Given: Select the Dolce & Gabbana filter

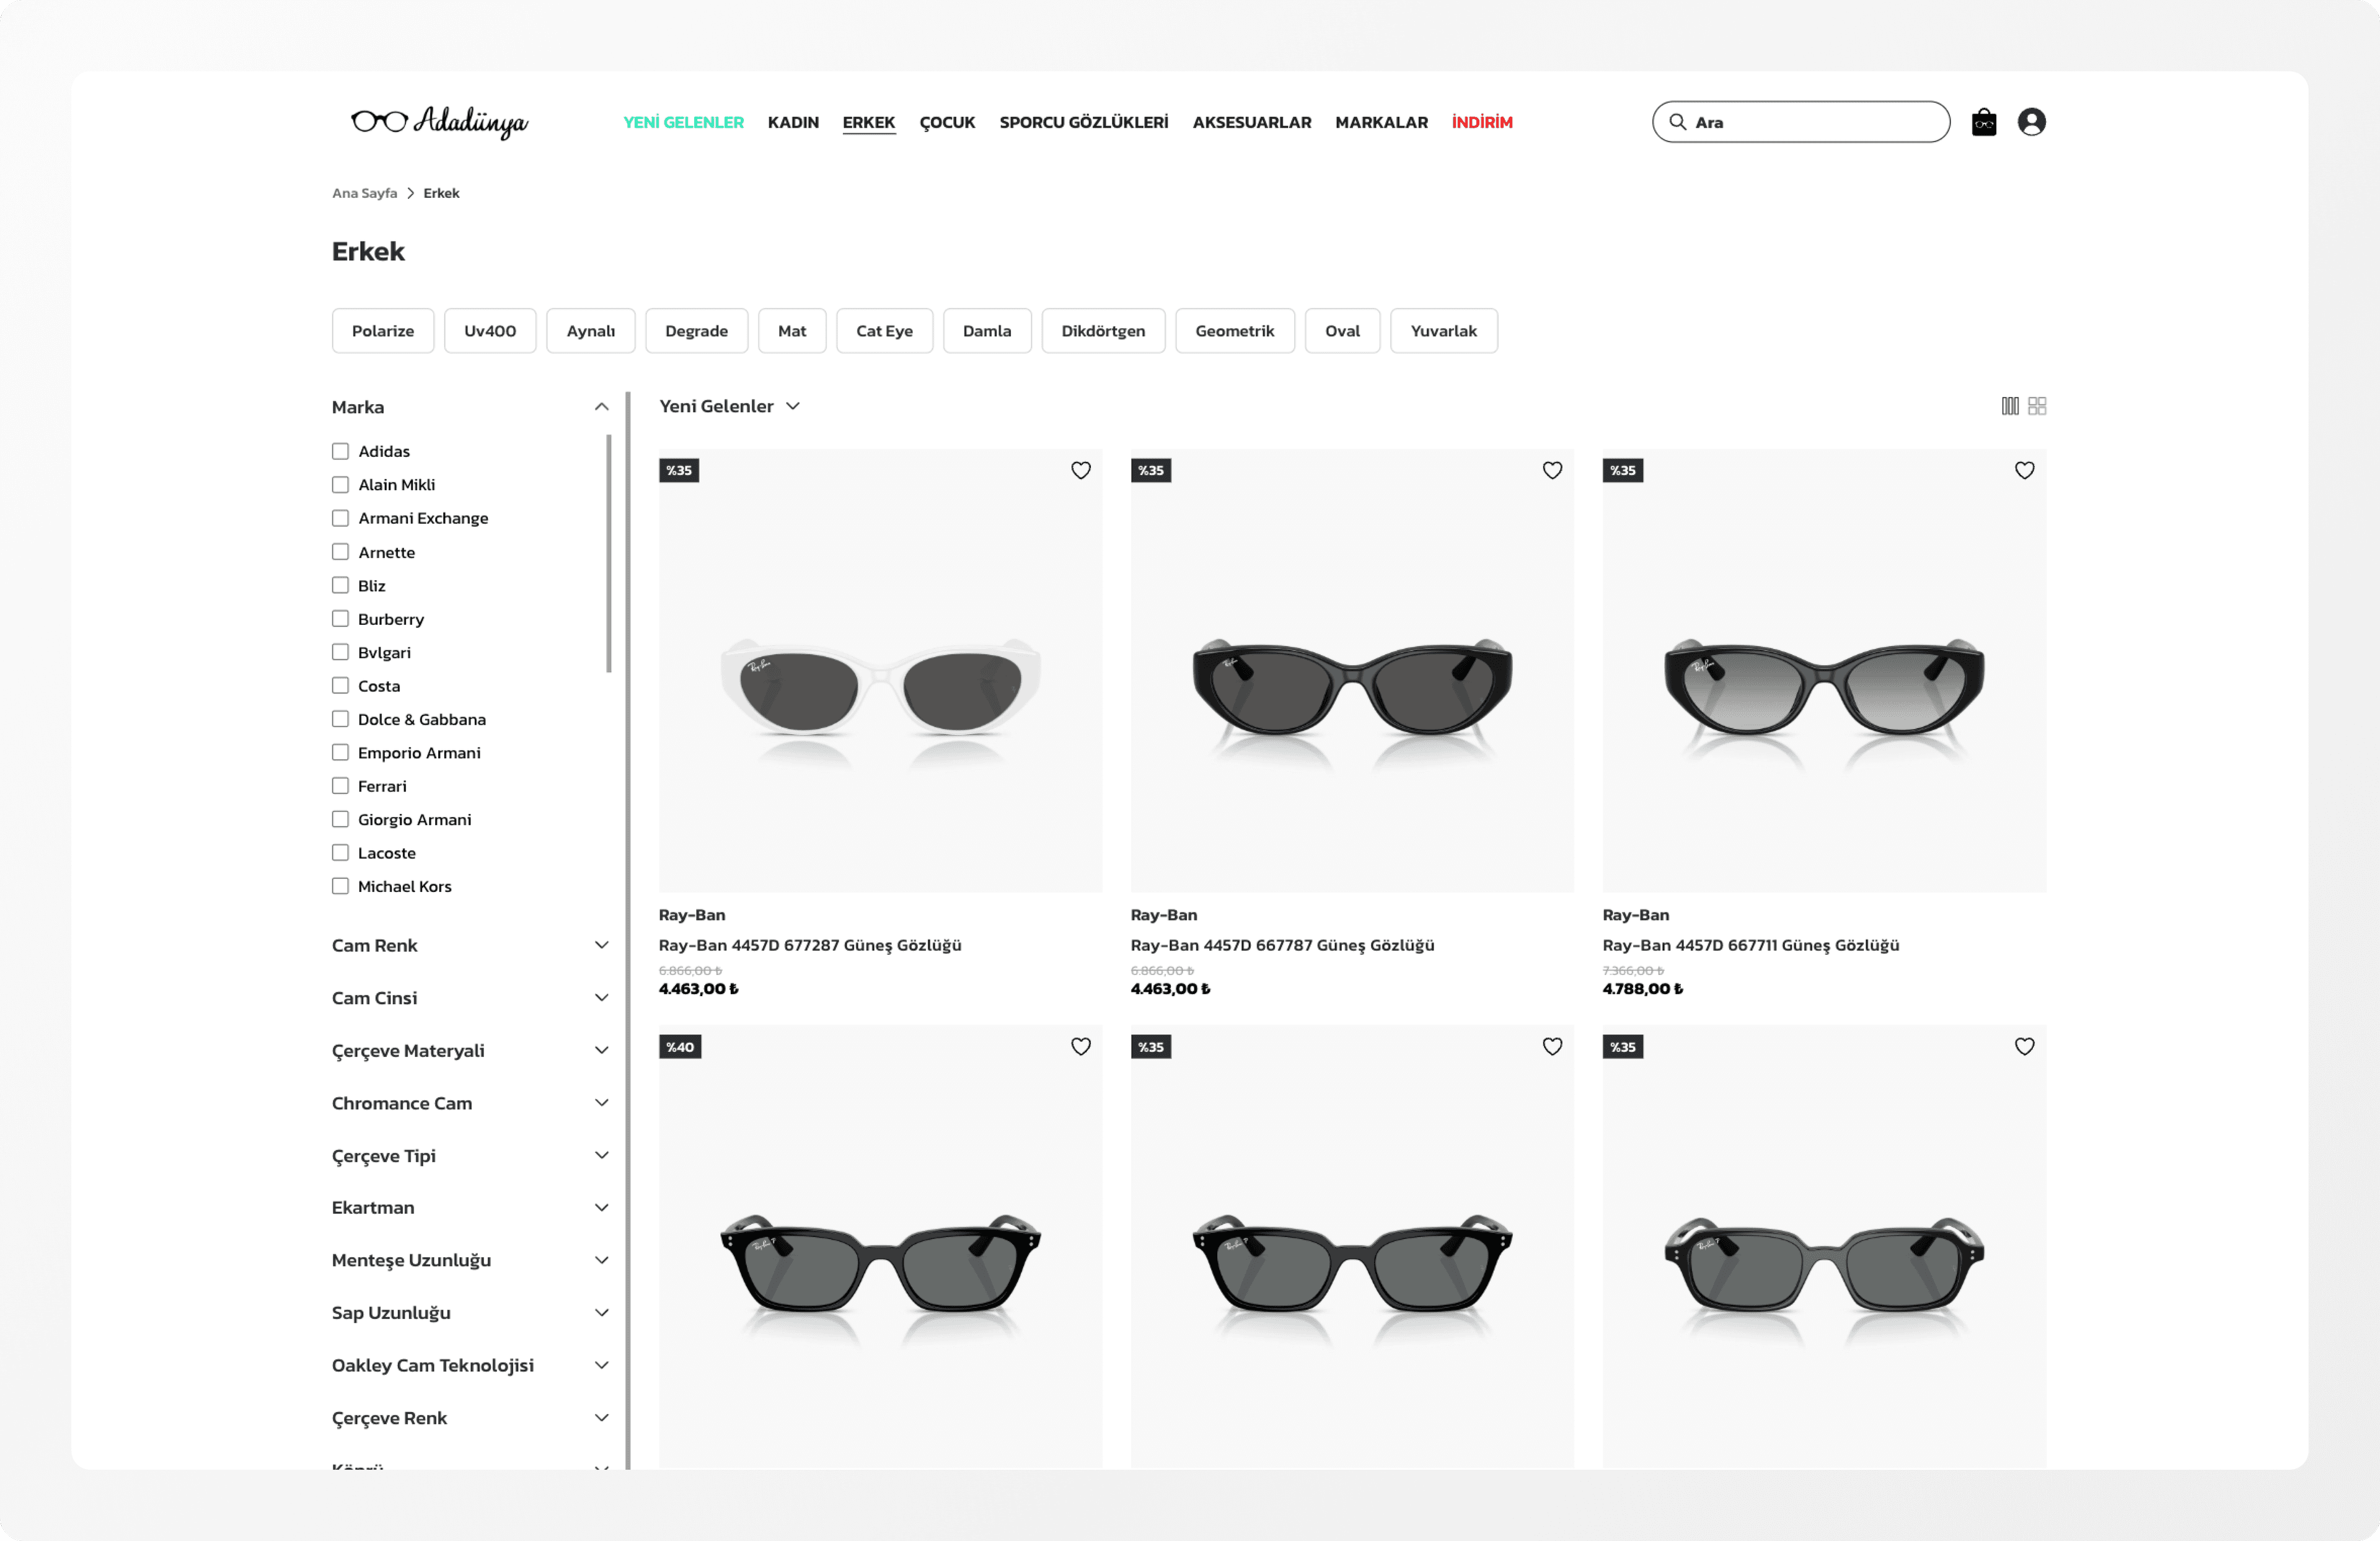Looking at the screenshot, I should pyautogui.click(x=340, y=718).
